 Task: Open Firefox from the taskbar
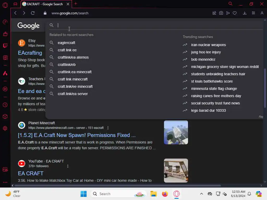[165, 194]
